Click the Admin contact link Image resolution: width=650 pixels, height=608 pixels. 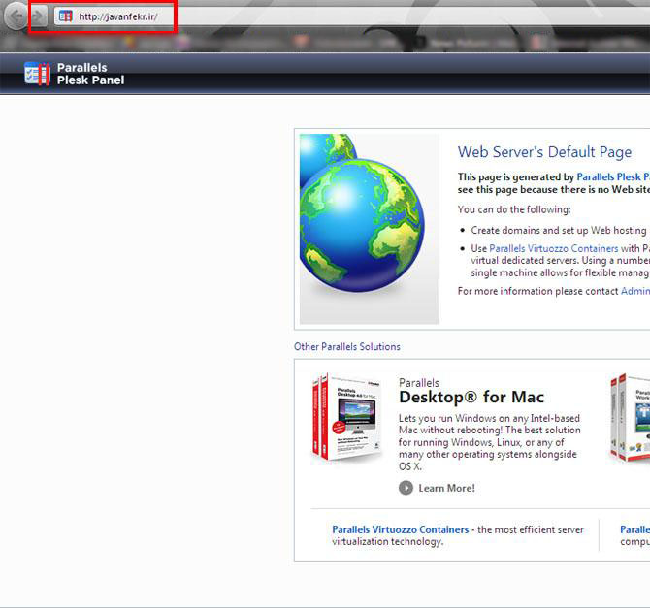(634, 291)
